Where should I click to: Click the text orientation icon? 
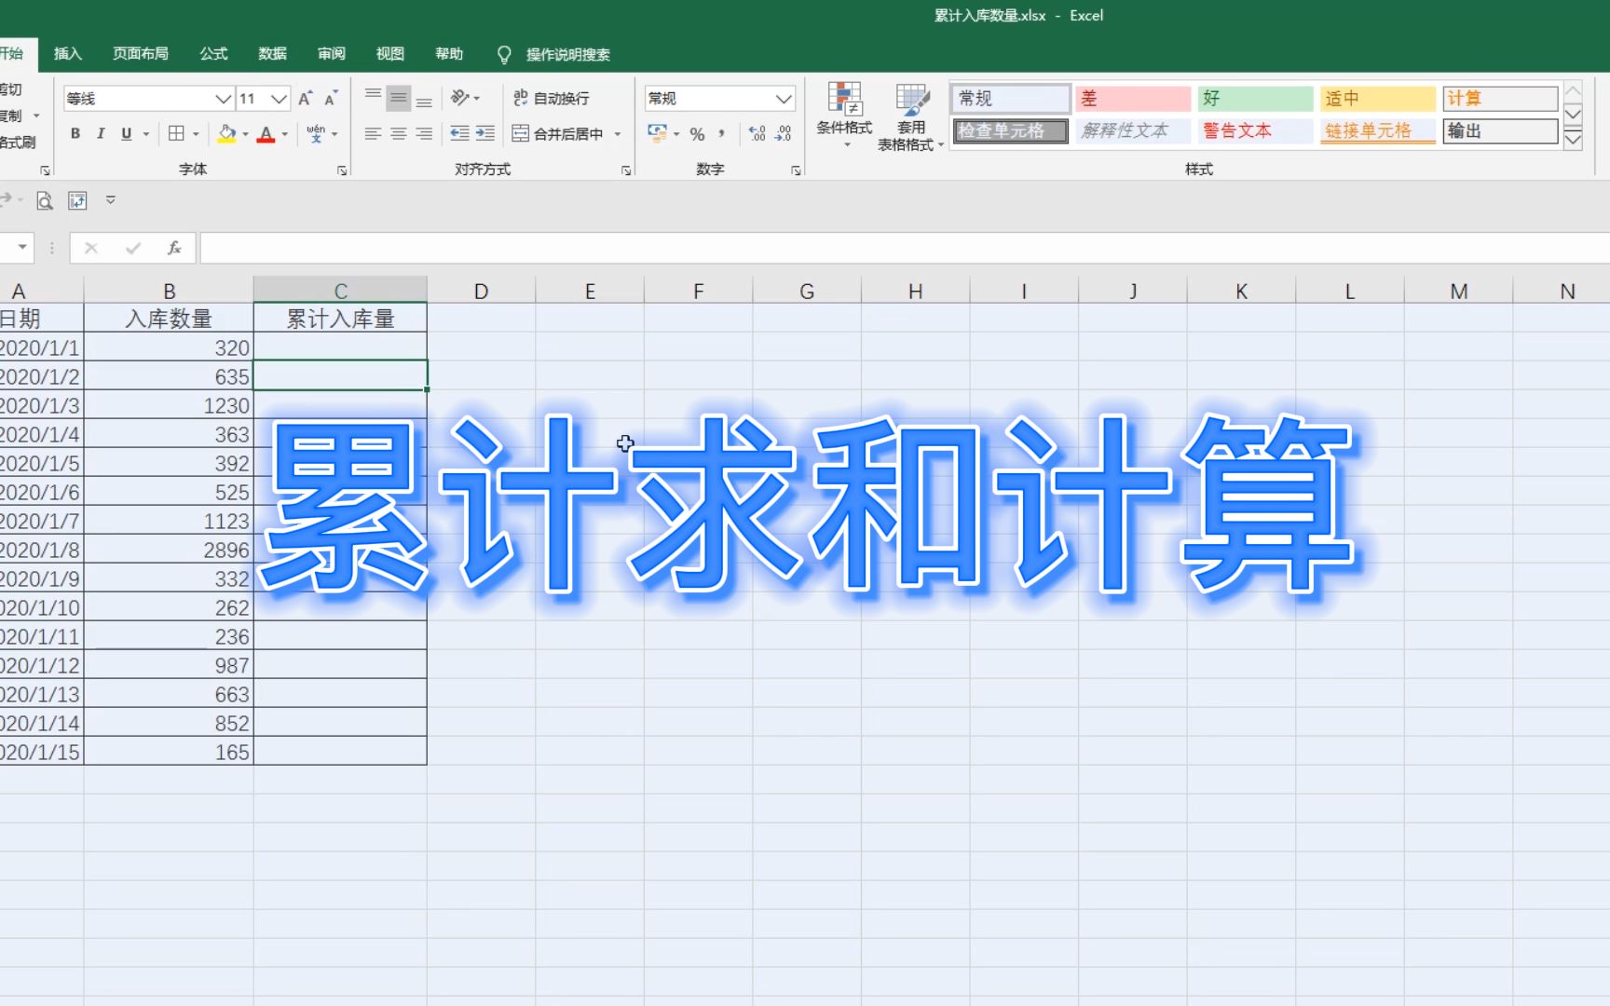[x=459, y=98]
